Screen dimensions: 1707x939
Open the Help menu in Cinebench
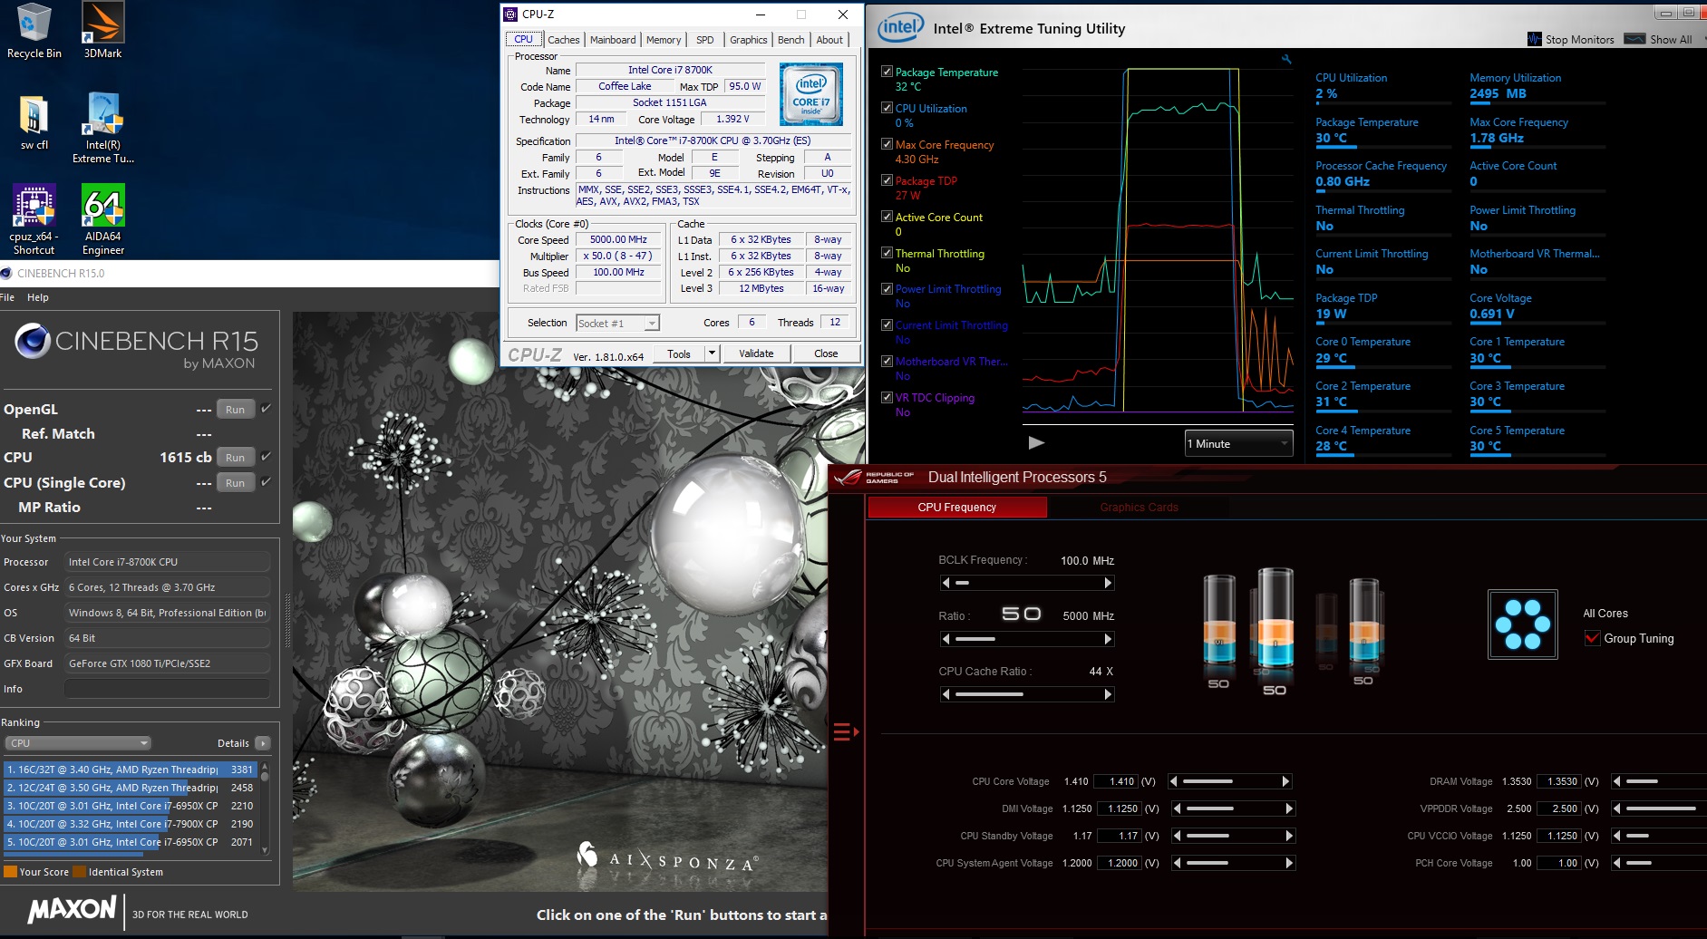[x=38, y=297]
